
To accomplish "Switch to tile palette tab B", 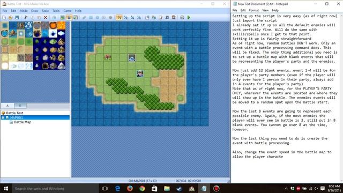I will click(20, 106).
